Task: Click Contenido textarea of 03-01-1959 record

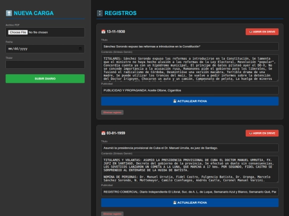Action: coord(190,170)
